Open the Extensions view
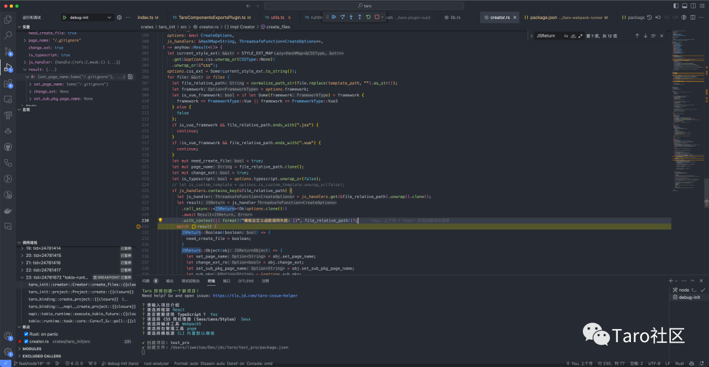709x367 pixels. tap(8, 83)
